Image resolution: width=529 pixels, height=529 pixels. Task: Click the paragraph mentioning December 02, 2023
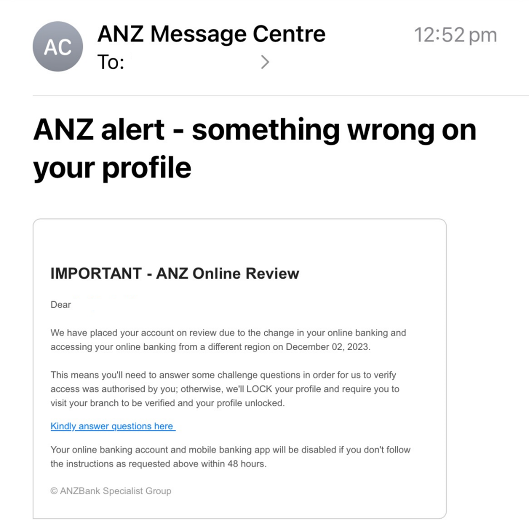point(228,340)
